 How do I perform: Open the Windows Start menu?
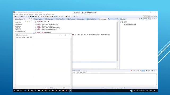coord(15,91)
